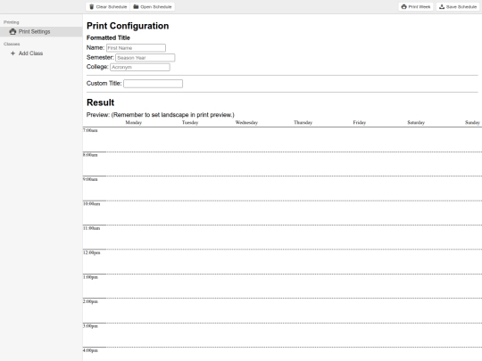Click the 4:00pm time label
This screenshot has height=361, width=482.
pyautogui.click(x=90, y=350)
